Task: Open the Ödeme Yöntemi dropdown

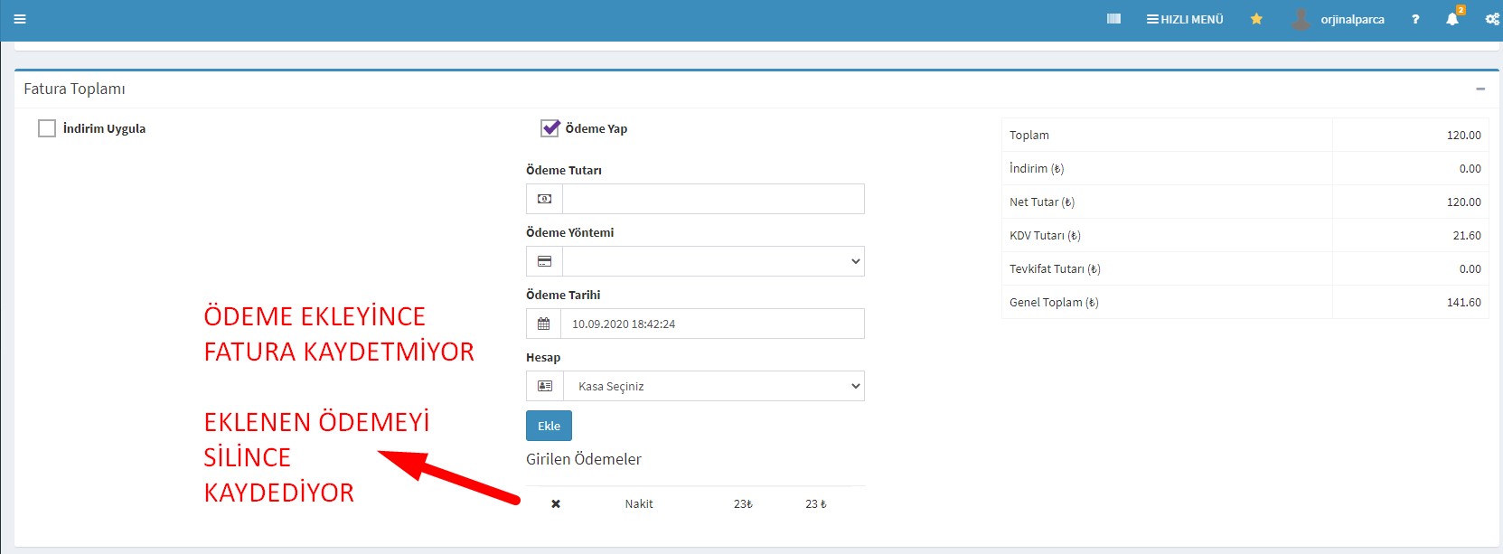Action: coord(712,261)
